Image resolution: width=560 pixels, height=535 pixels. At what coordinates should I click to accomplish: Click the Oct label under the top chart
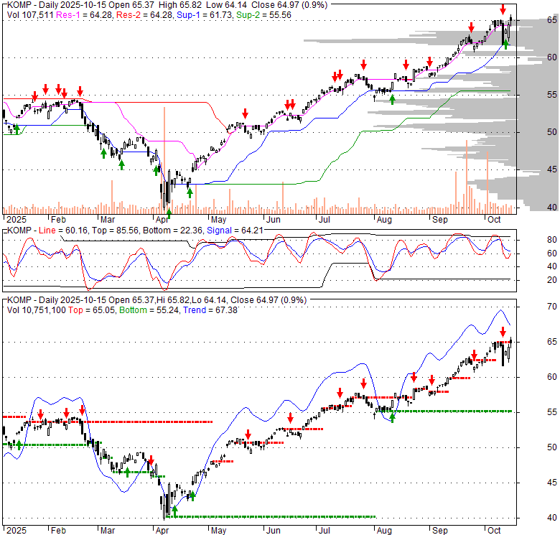pyautogui.click(x=494, y=220)
